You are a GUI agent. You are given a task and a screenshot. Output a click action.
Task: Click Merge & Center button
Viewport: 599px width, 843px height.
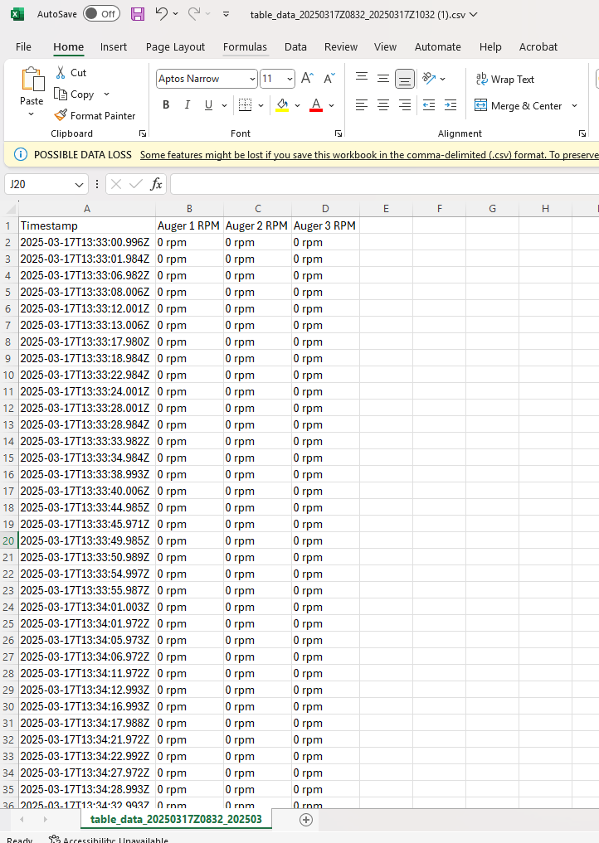(518, 105)
